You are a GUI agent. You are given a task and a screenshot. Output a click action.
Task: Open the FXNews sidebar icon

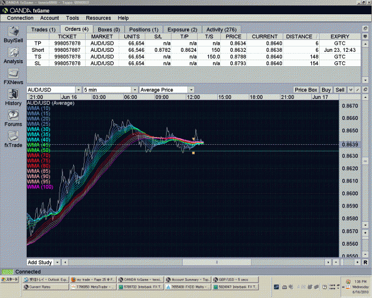[13, 73]
